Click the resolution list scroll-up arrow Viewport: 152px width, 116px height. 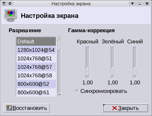(59, 38)
